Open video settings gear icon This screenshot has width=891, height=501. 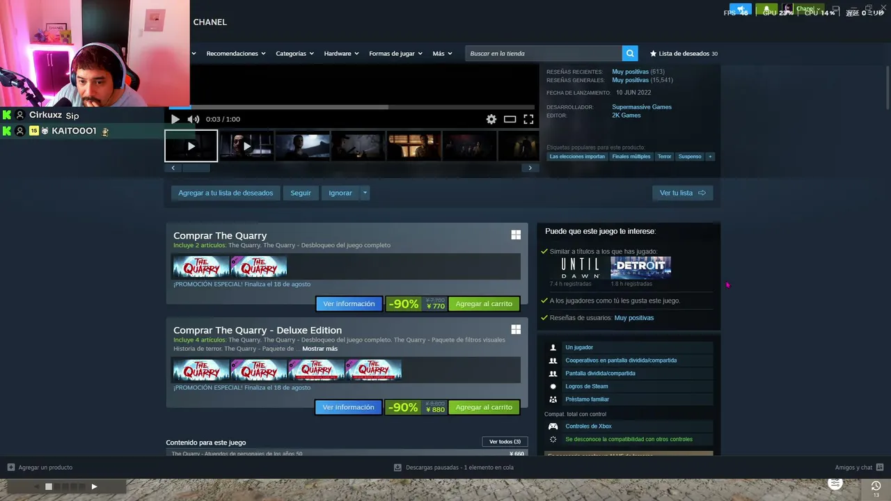tap(491, 119)
